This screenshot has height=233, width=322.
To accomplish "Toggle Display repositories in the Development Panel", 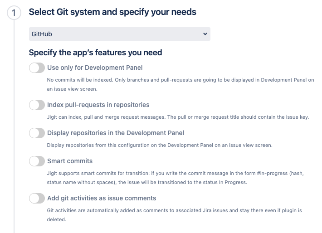I will click(37, 133).
